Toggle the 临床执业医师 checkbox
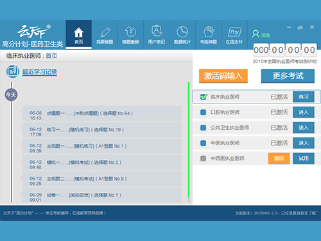The height and width of the screenshot is (241, 321). pyautogui.click(x=204, y=97)
